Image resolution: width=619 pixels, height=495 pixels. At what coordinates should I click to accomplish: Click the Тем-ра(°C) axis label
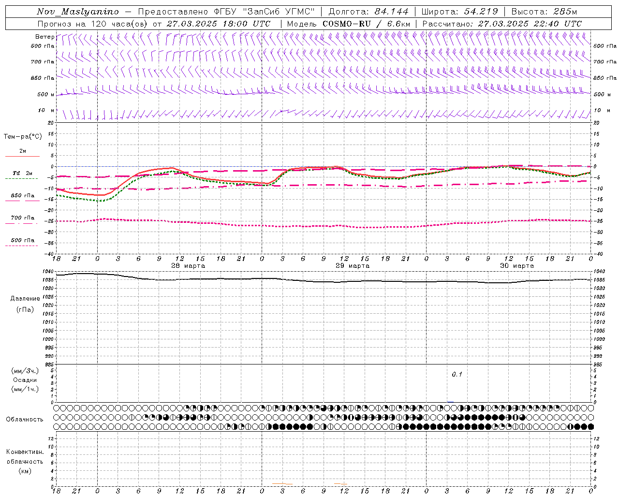23,136
